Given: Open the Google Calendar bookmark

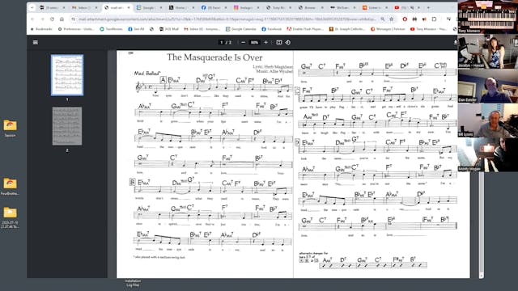Looking at the screenshot, I should [x=241, y=29].
